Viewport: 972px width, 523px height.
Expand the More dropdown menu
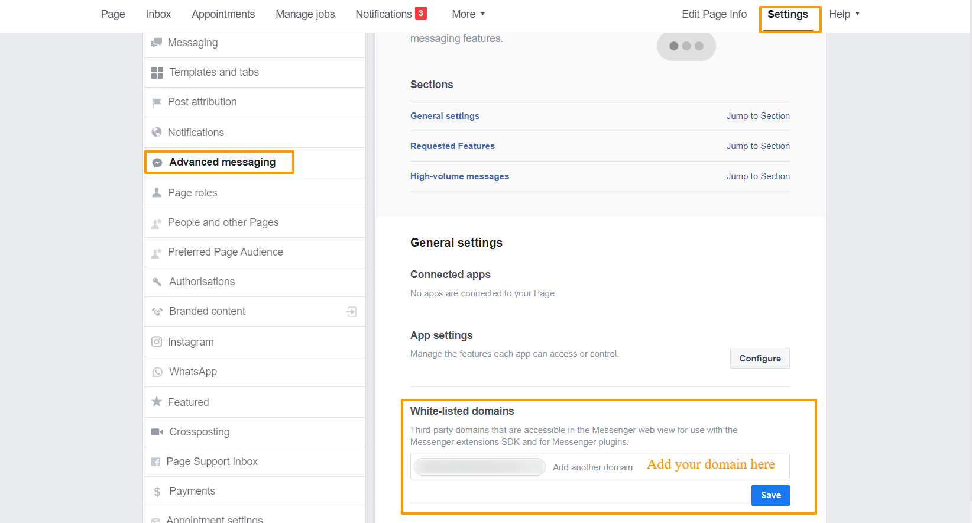(x=468, y=14)
